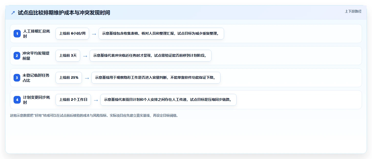Click the footnote starting 这组示意数据

pos(94,115)
